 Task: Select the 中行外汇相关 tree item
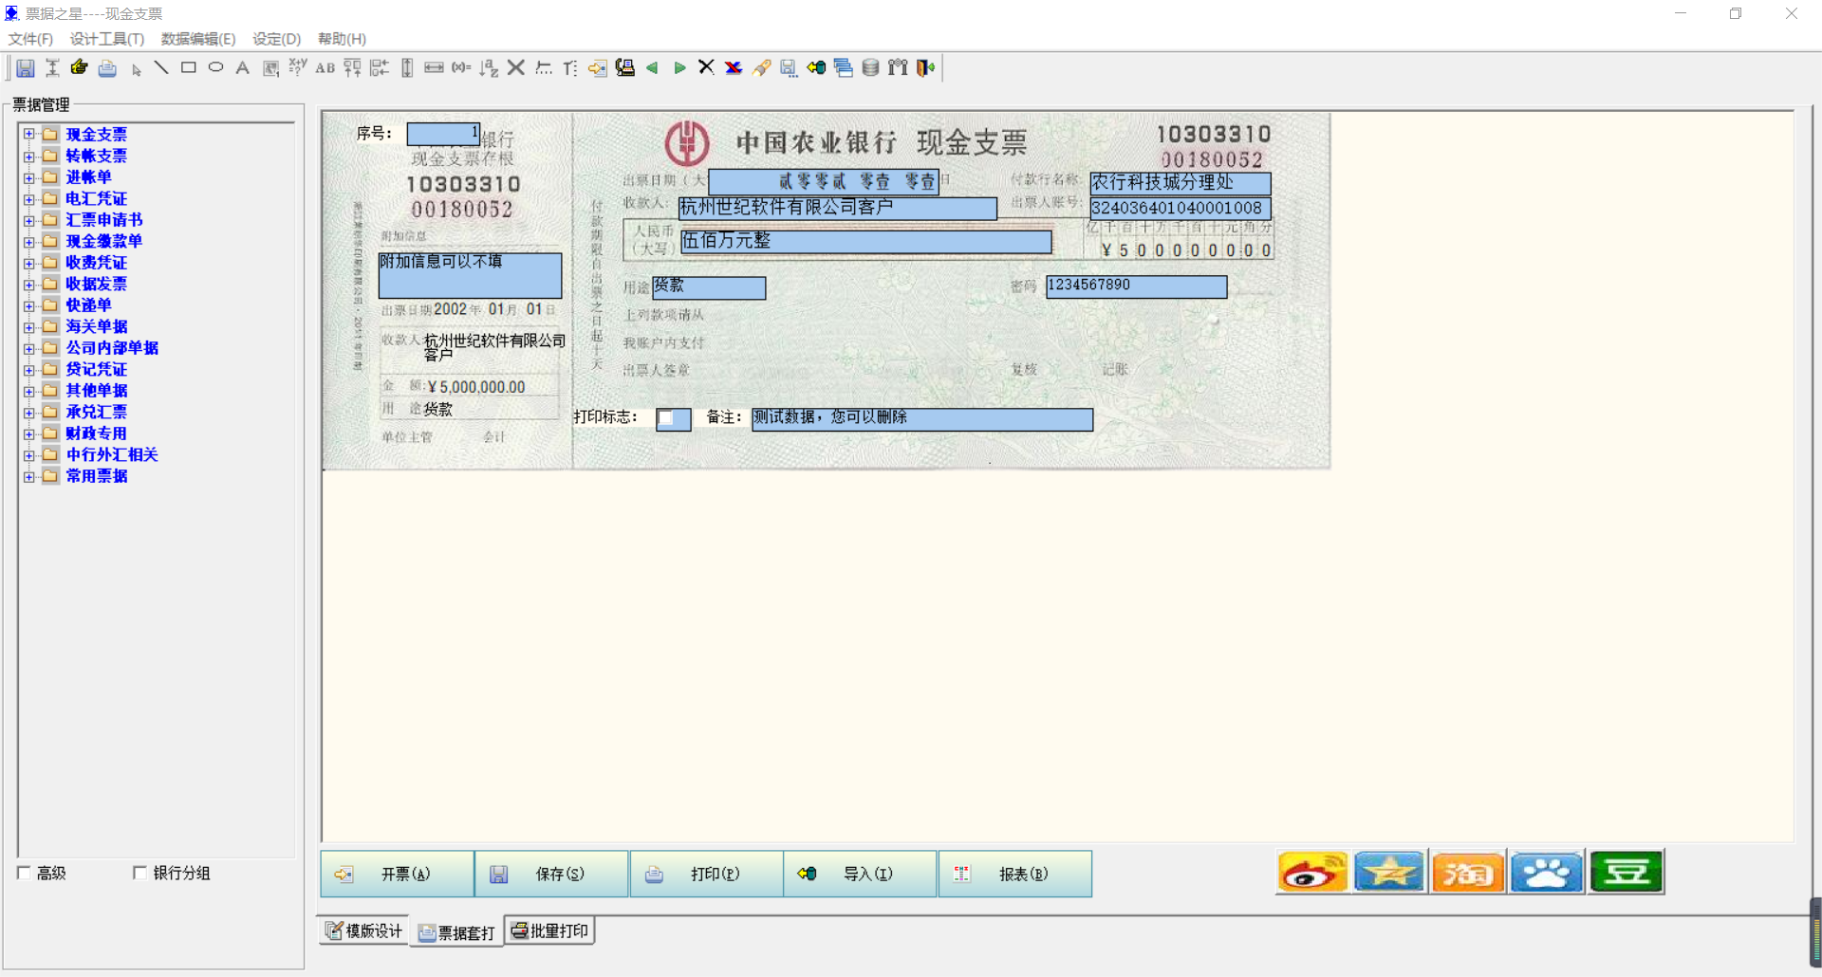click(x=112, y=455)
